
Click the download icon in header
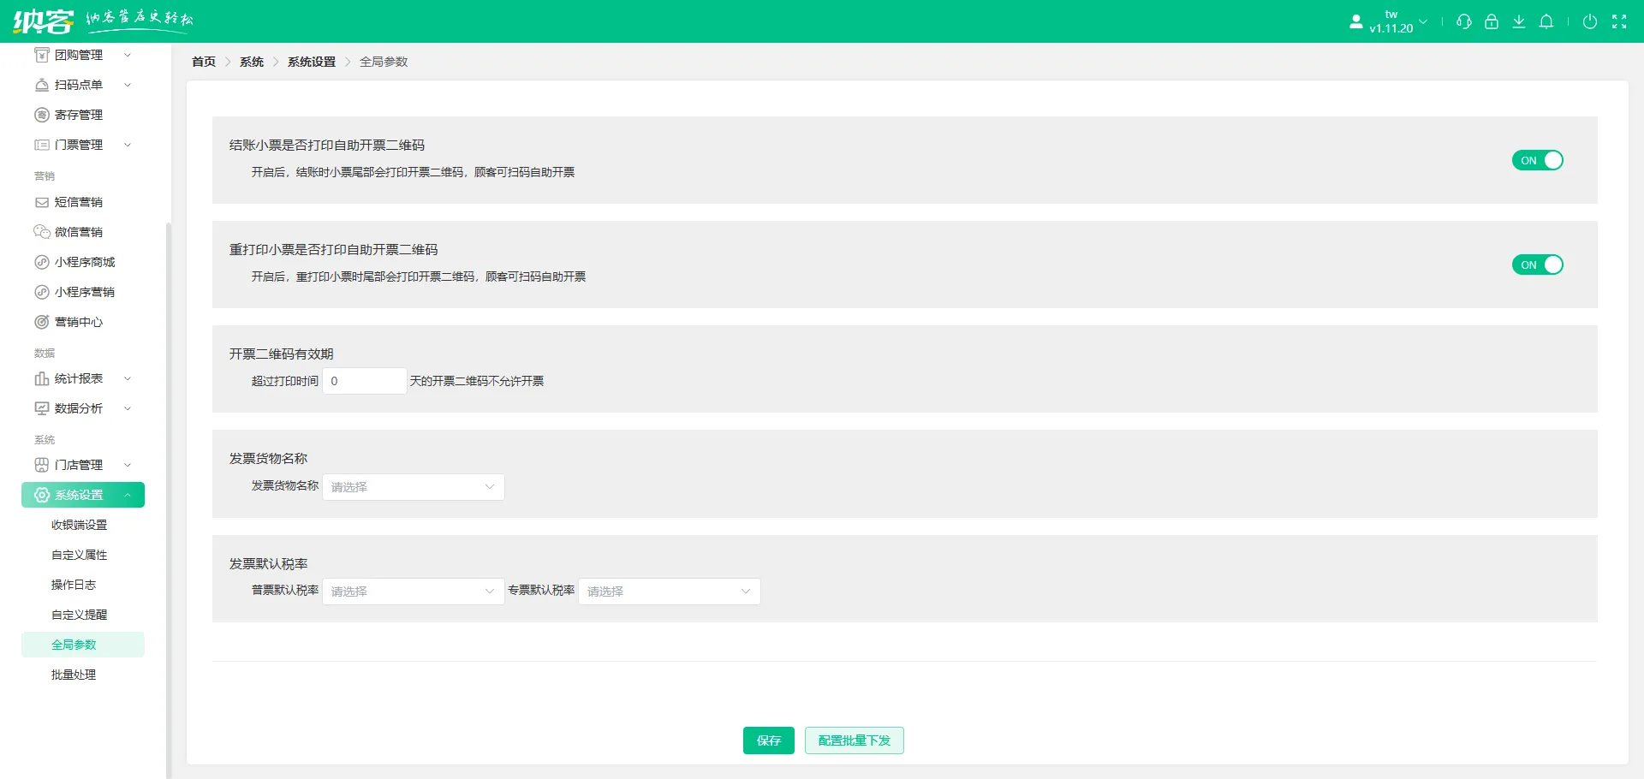1518,21
